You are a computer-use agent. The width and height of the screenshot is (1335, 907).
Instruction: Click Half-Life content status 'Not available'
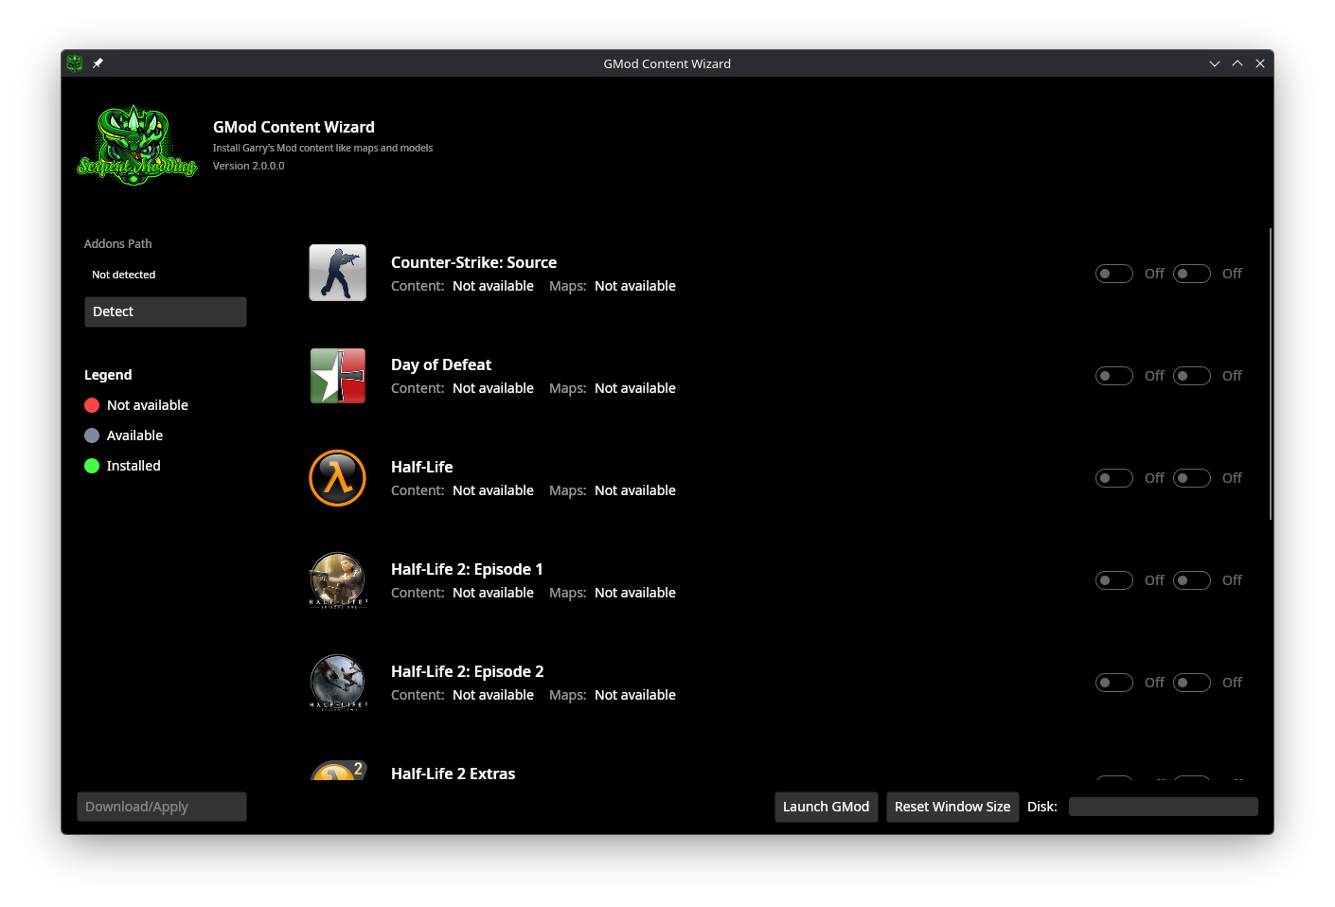point(493,490)
